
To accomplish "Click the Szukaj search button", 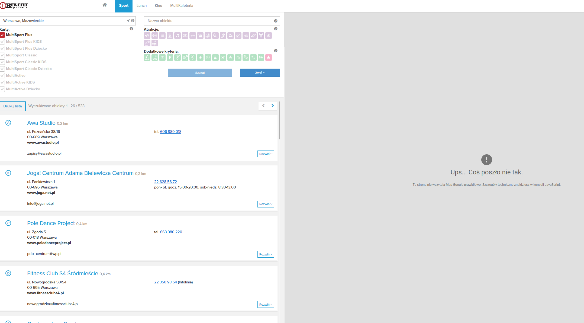I will pyautogui.click(x=200, y=73).
